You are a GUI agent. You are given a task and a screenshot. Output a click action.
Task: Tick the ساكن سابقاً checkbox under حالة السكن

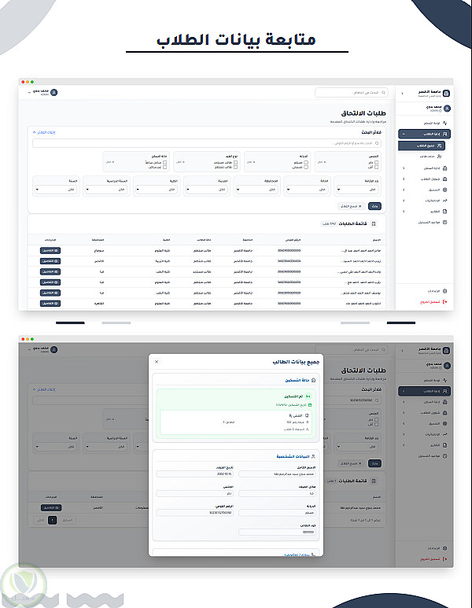click(x=164, y=163)
